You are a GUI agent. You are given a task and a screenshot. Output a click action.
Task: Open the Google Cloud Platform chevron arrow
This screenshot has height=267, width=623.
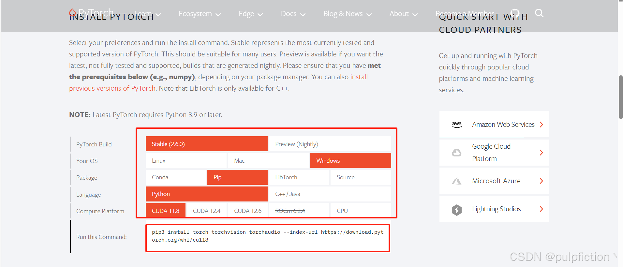[x=541, y=153]
